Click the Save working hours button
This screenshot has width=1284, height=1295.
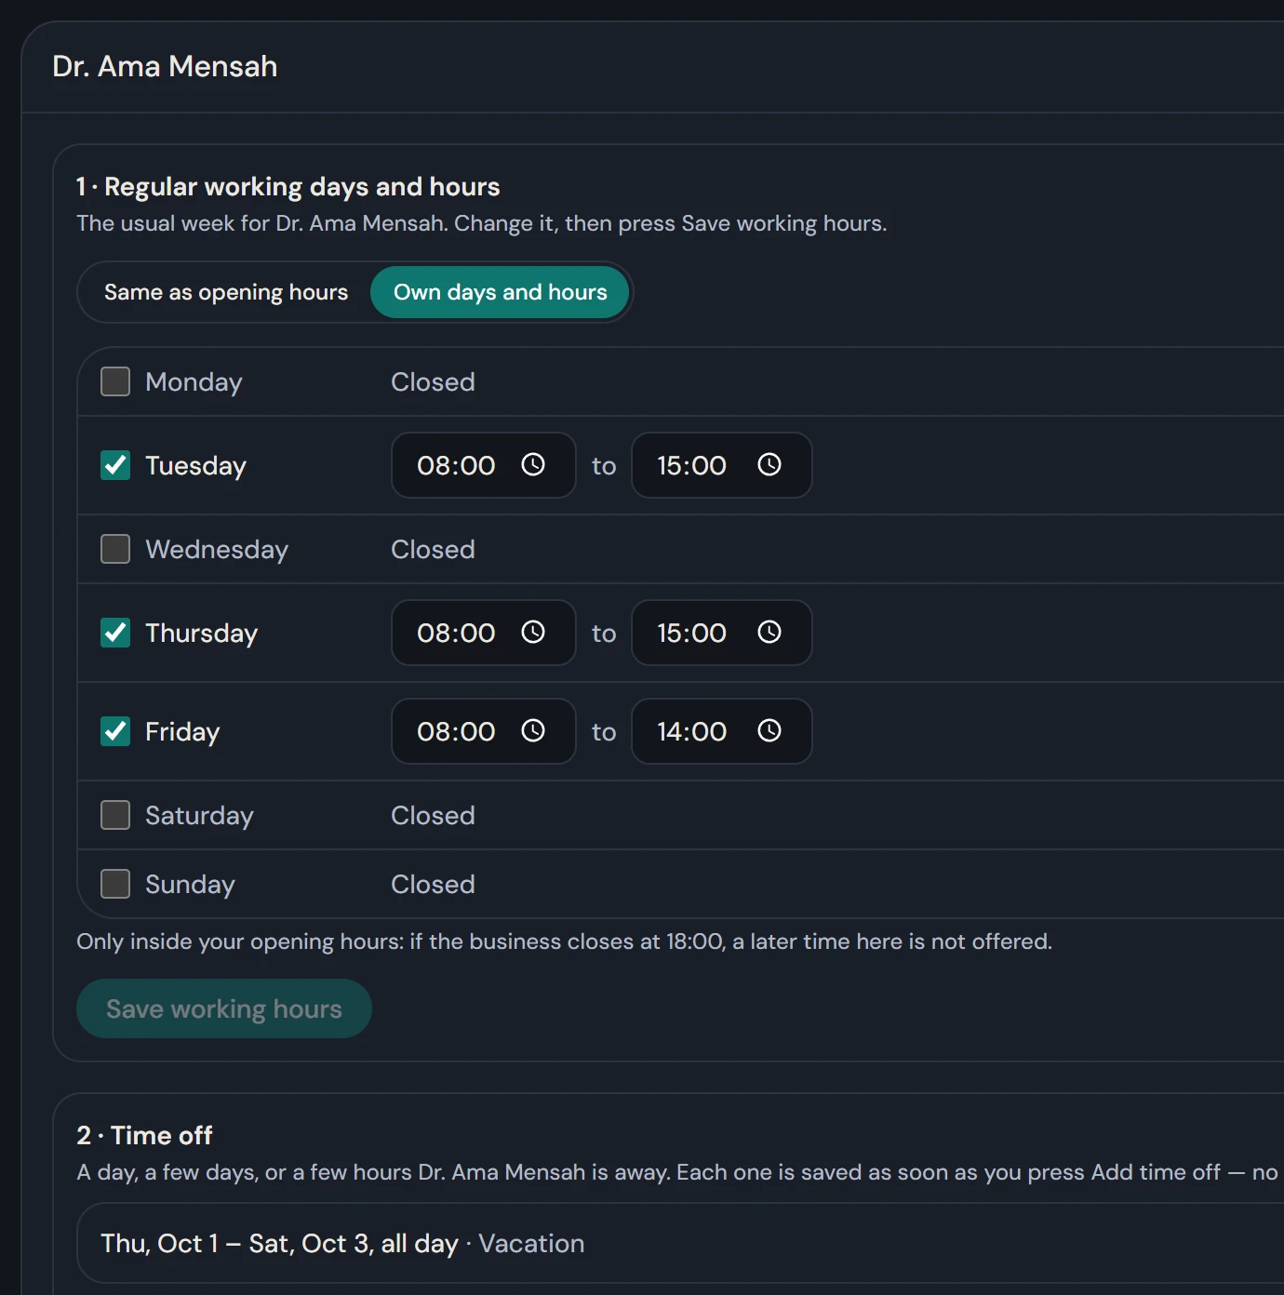(x=224, y=1008)
